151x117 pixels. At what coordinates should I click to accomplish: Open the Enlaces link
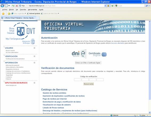(8, 79)
